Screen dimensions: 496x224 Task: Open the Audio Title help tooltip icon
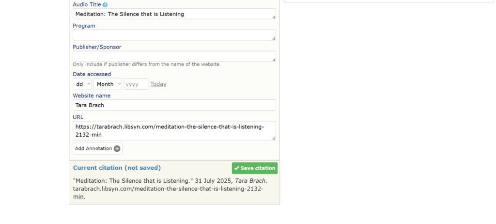coord(105,5)
